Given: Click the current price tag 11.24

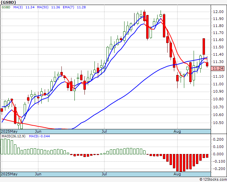Looking at the screenshot, I should [x=218, y=68].
